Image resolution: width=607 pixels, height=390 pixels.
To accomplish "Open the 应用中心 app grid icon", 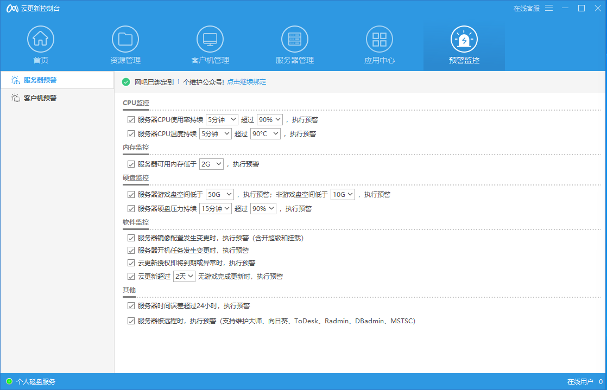I will click(380, 38).
